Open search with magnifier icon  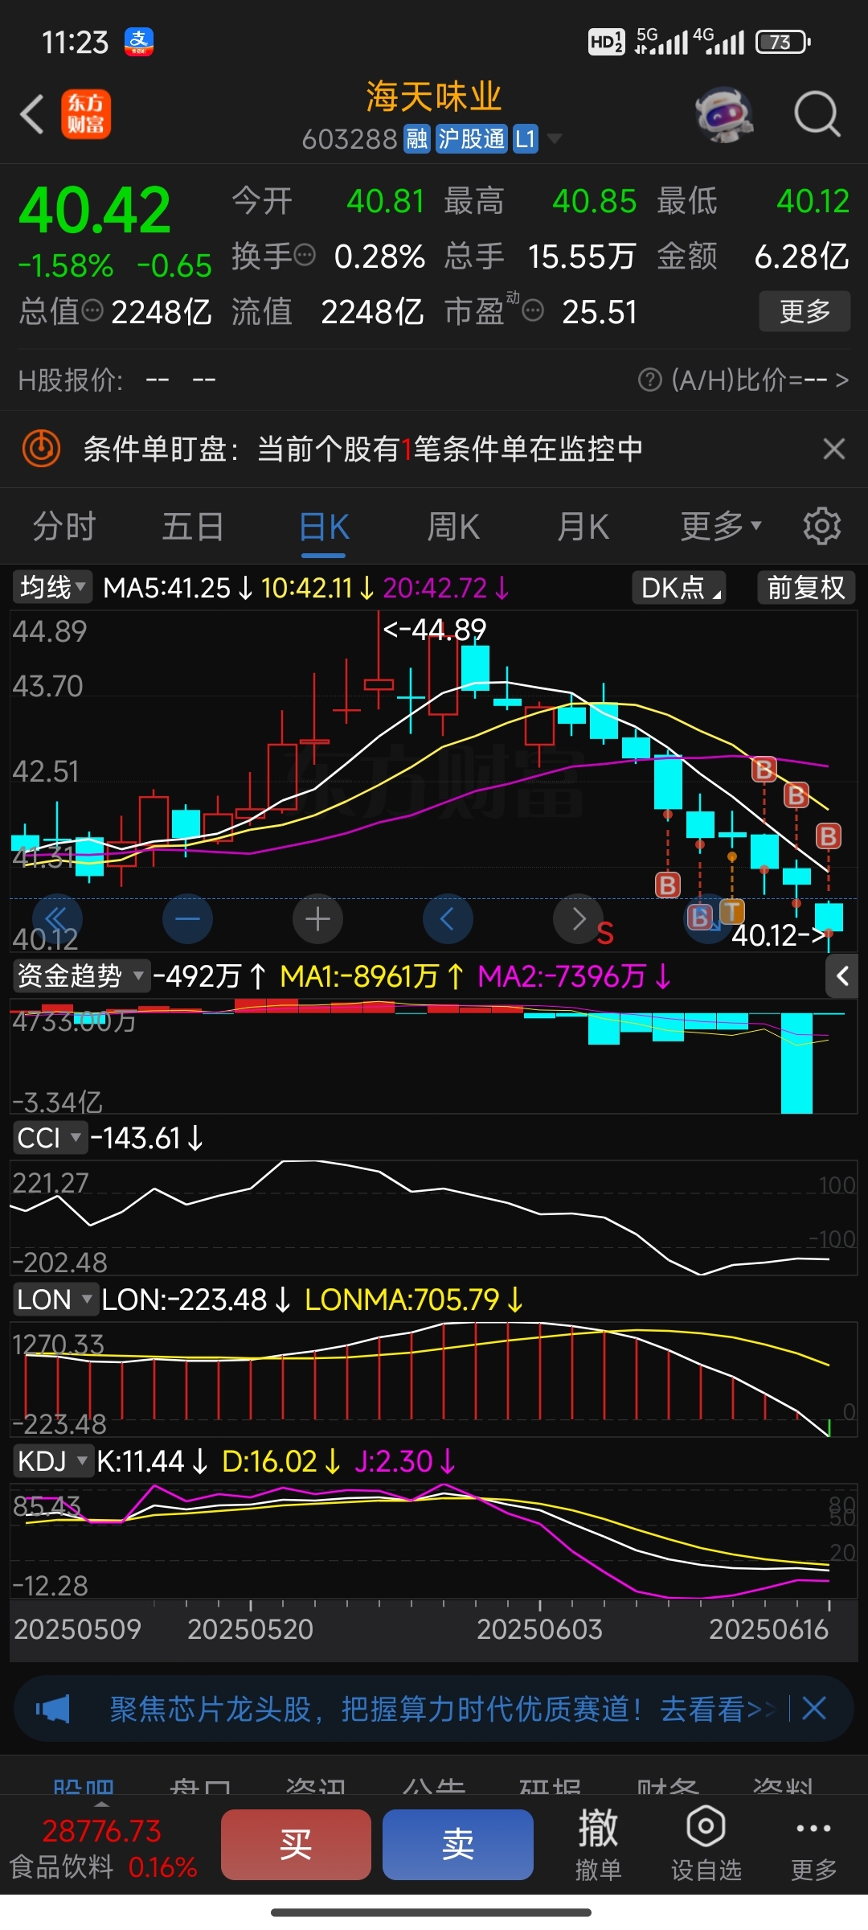coord(817,114)
